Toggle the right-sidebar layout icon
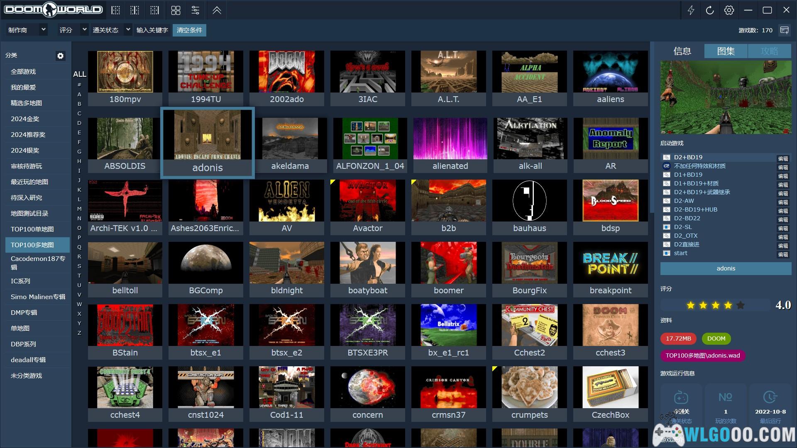 [x=154, y=10]
